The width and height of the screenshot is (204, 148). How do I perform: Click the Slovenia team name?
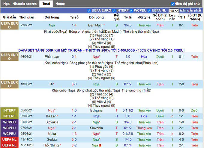[96, 128]
